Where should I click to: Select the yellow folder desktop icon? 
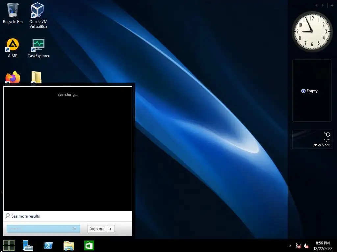[x=36, y=77]
